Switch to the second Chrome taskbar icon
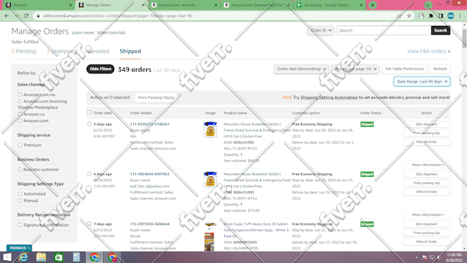The height and width of the screenshot is (263, 467). (112, 257)
